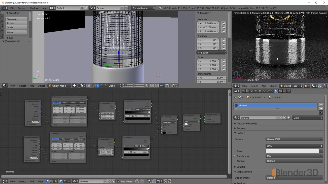Open the texture properties tab

point(280,91)
